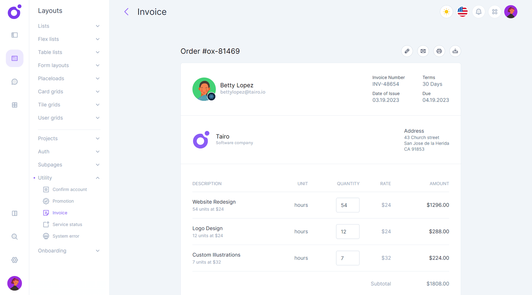Select the Invoice entry under Utility

tap(60, 212)
